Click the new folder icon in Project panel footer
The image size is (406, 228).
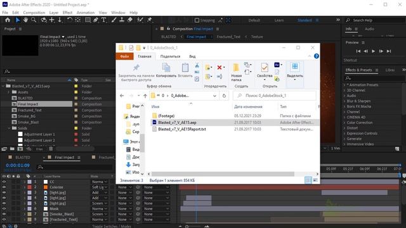point(12,149)
